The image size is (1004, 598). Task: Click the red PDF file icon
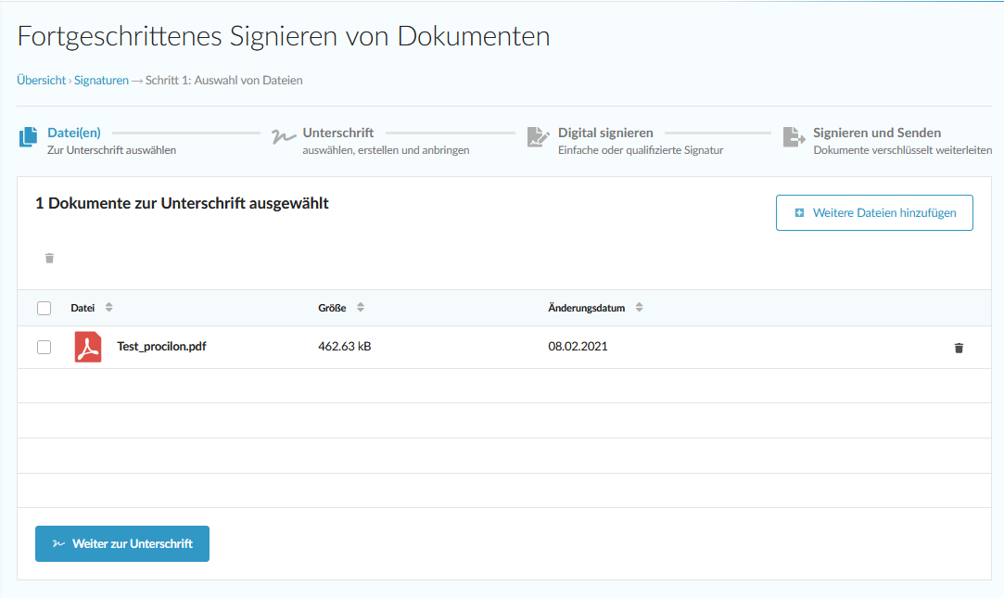click(88, 348)
